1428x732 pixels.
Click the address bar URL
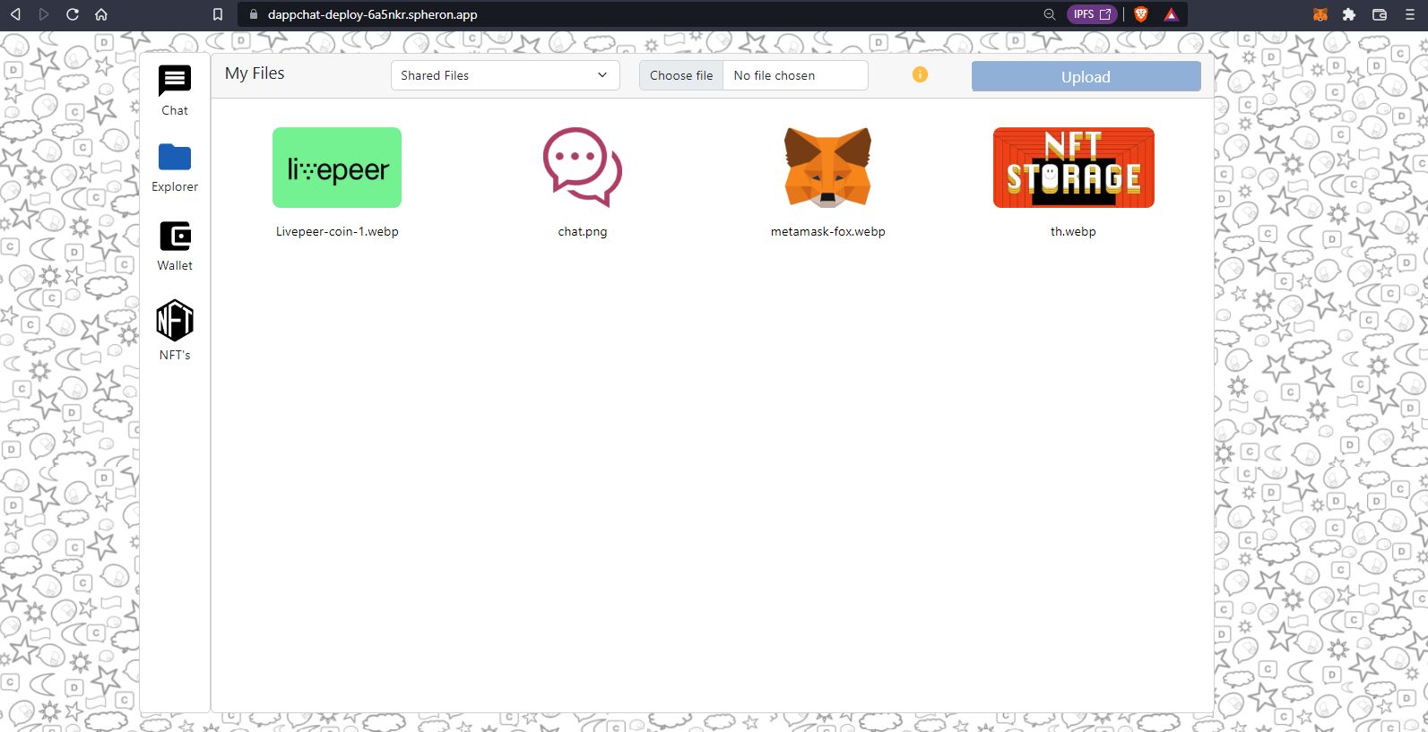(x=372, y=14)
